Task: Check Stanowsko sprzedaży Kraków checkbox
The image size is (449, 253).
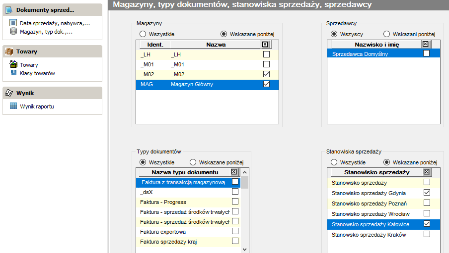Action: click(427, 234)
